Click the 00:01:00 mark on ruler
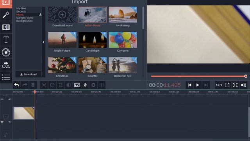This screenshot has width=250, height=141. tap(135, 92)
